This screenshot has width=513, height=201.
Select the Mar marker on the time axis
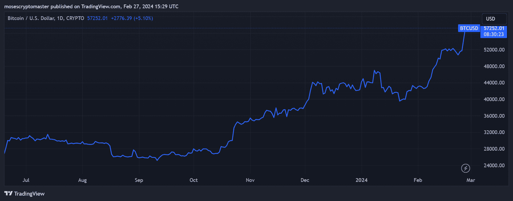(x=471, y=180)
